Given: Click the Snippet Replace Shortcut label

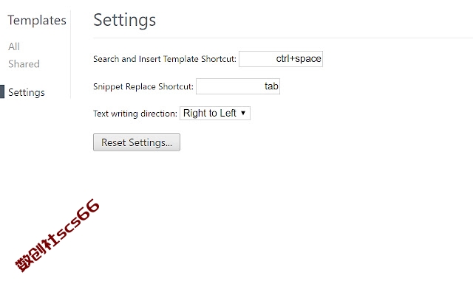Looking at the screenshot, I should [143, 87].
